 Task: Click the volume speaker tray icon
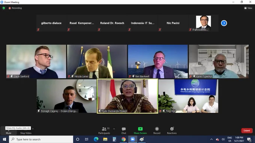(x=223, y=139)
